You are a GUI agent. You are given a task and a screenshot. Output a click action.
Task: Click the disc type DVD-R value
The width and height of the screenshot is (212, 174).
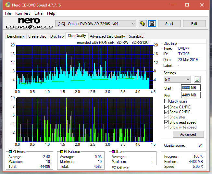pos(184,48)
